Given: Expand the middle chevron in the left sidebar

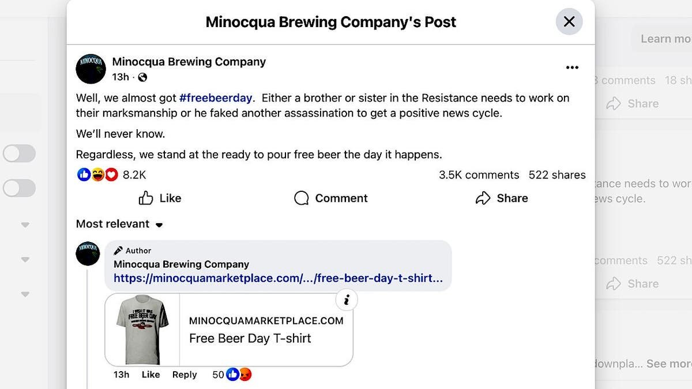Looking at the screenshot, I should [25, 259].
